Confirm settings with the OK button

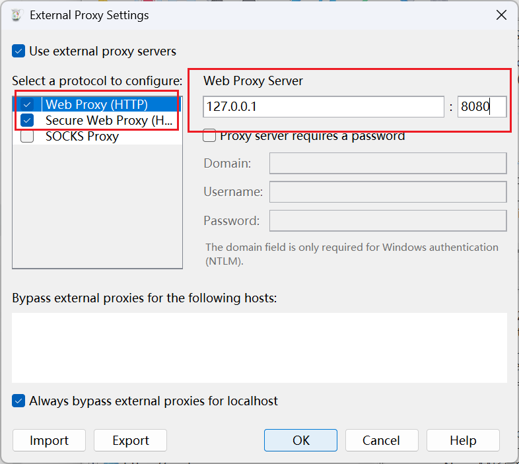coord(300,440)
